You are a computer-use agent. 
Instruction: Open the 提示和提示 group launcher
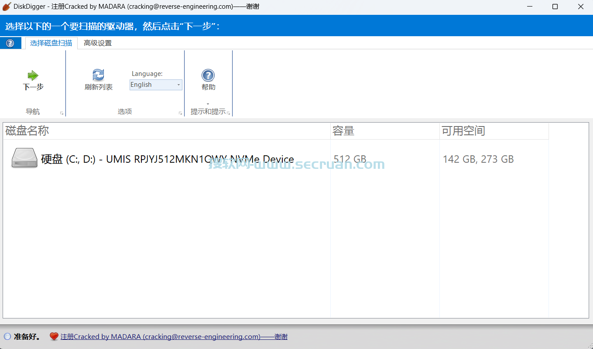pyautogui.click(x=228, y=113)
